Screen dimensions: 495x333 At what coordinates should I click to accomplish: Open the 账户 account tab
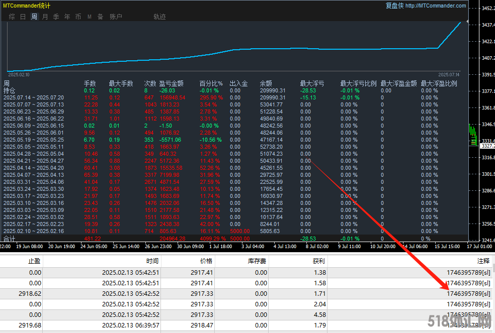[x=116, y=17]
